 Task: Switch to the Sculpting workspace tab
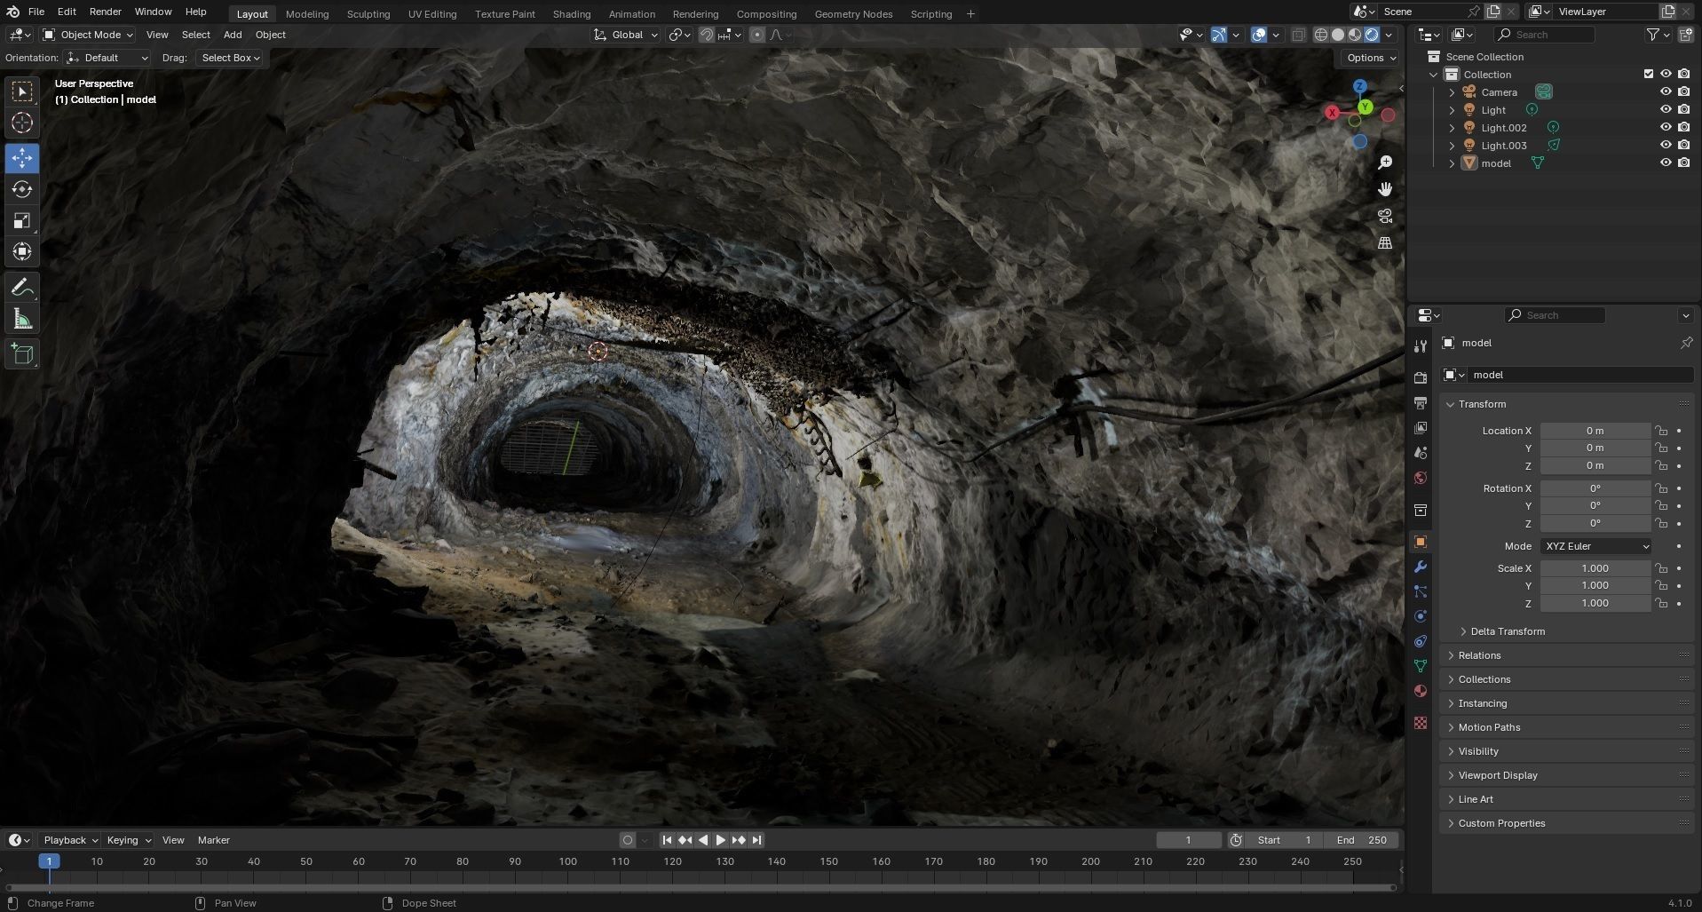pos(368,14)
